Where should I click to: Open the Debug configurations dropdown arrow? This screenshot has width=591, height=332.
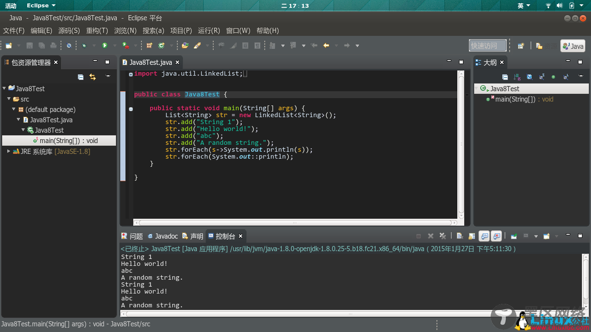(94, 45)
